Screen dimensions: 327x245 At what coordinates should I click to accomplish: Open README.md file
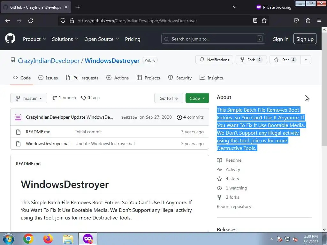[38, 132]
